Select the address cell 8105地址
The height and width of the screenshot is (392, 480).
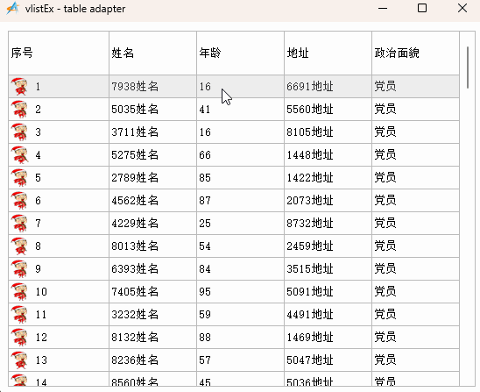pyautogui.click(x=328, y=132)
